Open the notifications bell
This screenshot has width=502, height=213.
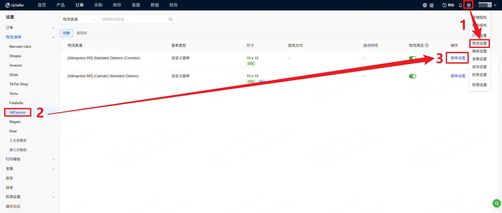[460, 5]
